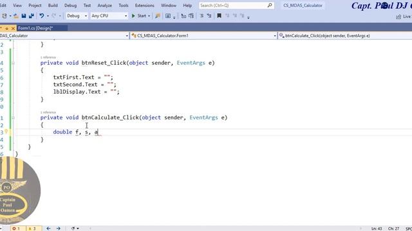Image resolution: width=412 pixels, height=231 pixels.
Task: Expand the Start button dropdown arrow
Action: tap(149, 16)
